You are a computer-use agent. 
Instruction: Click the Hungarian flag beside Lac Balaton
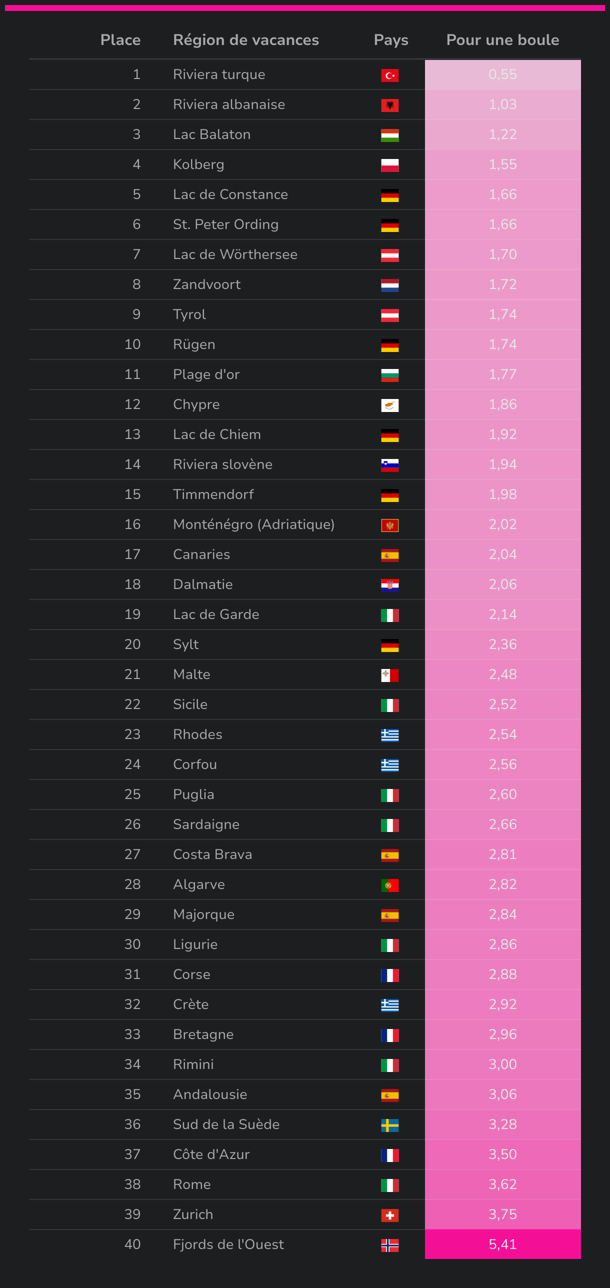click(389, 135)
